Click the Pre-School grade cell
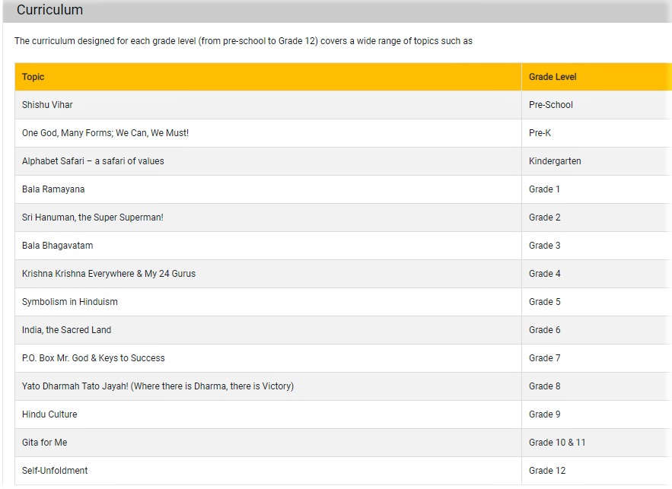 (x=597, y=105)
